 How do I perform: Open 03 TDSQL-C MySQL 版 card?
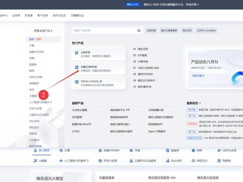(99, 83)
